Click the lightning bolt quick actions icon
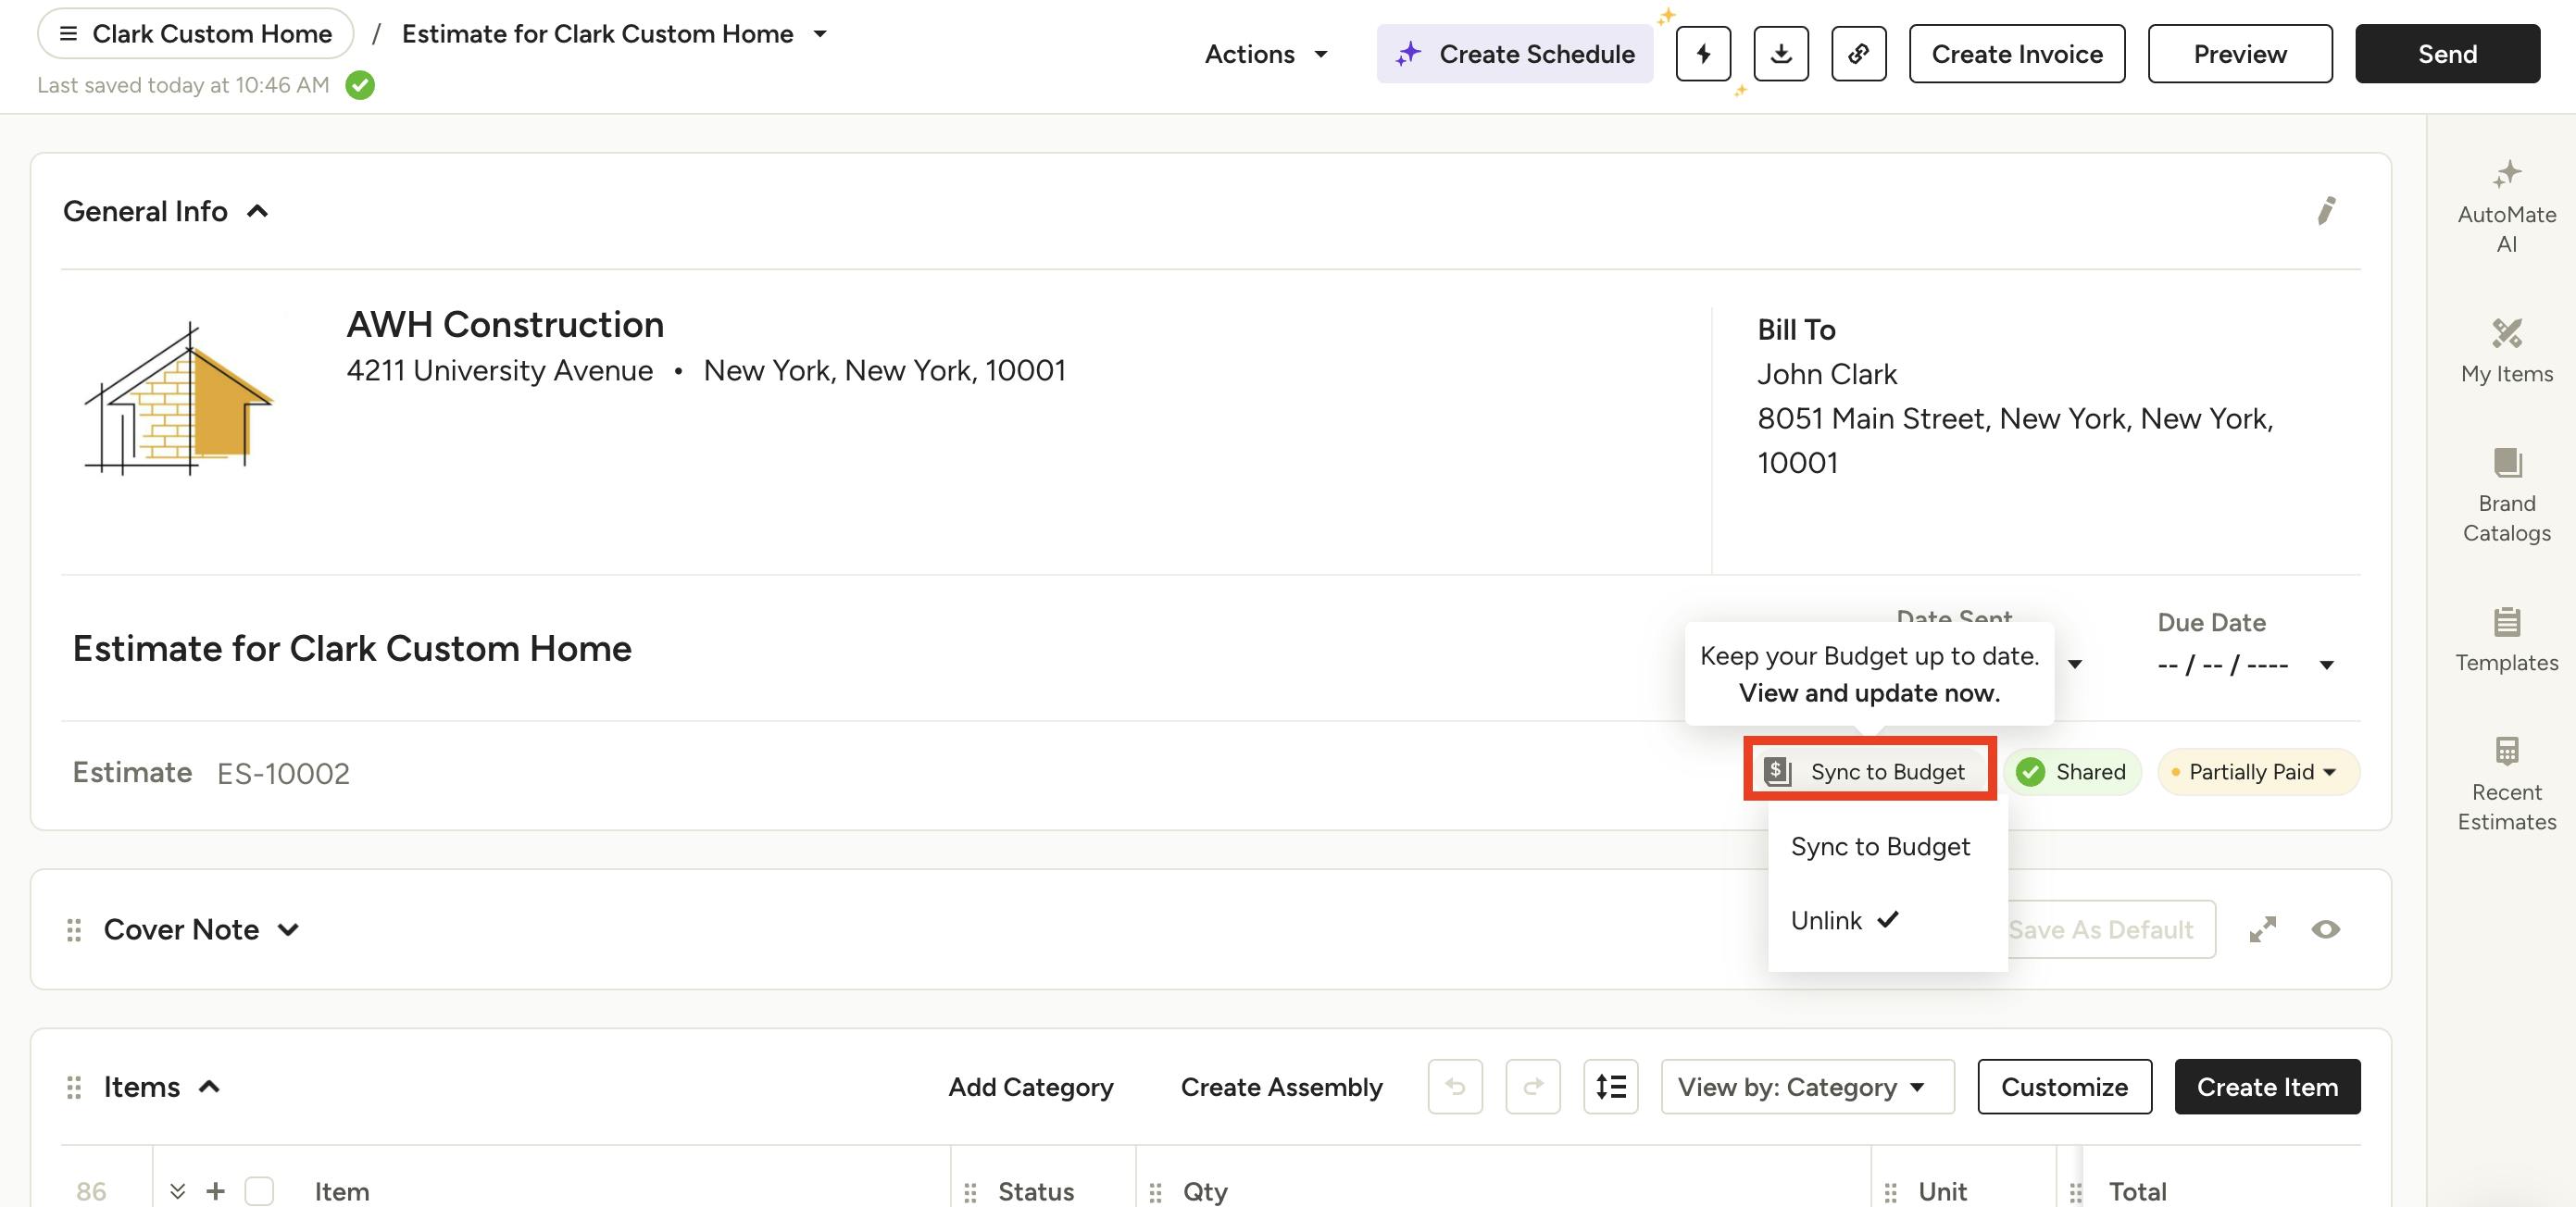 [x=1703, y=54]
